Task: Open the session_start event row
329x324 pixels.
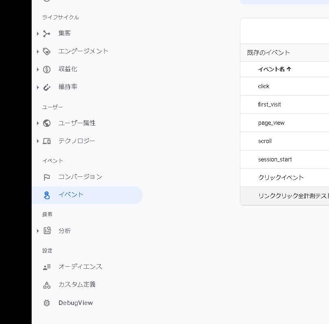Action: (x=275, y=159)
